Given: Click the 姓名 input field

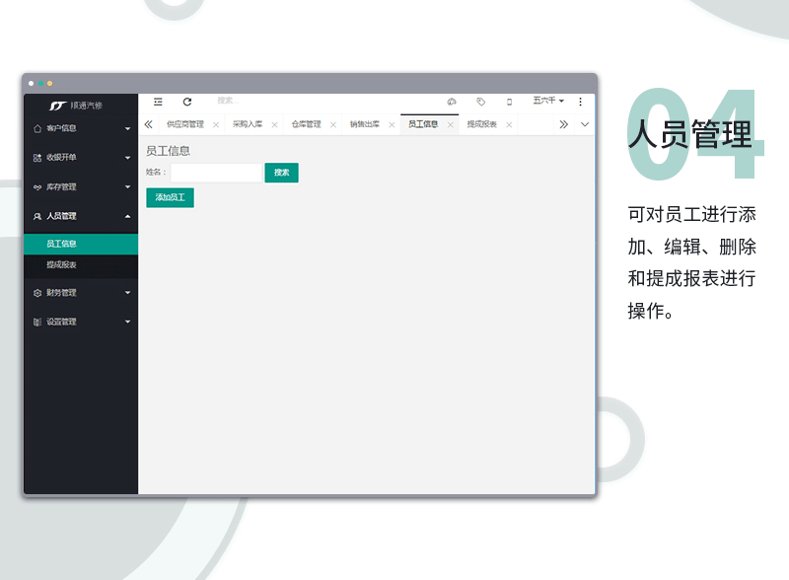Looking at the screenshot, I should click(216, 173).
